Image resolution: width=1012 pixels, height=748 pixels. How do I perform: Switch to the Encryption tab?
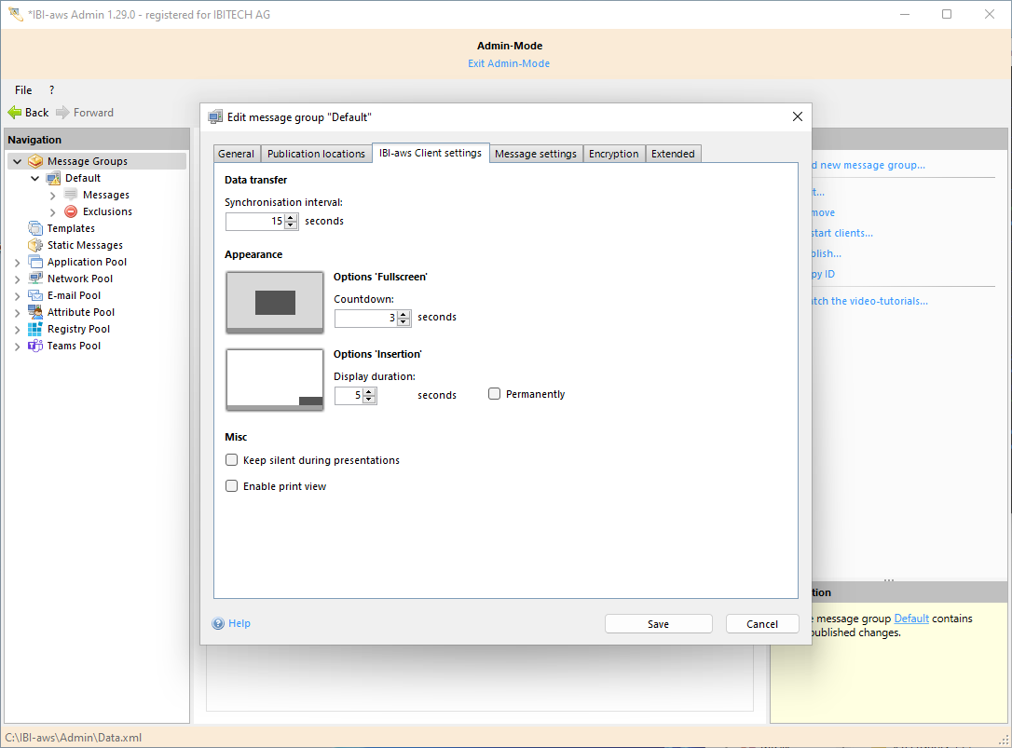[613, 154]
